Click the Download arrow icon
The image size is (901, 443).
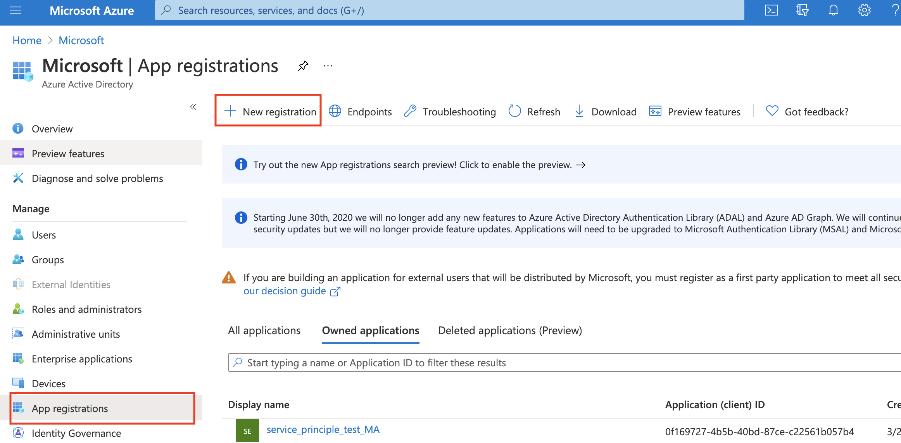point(580,111)
